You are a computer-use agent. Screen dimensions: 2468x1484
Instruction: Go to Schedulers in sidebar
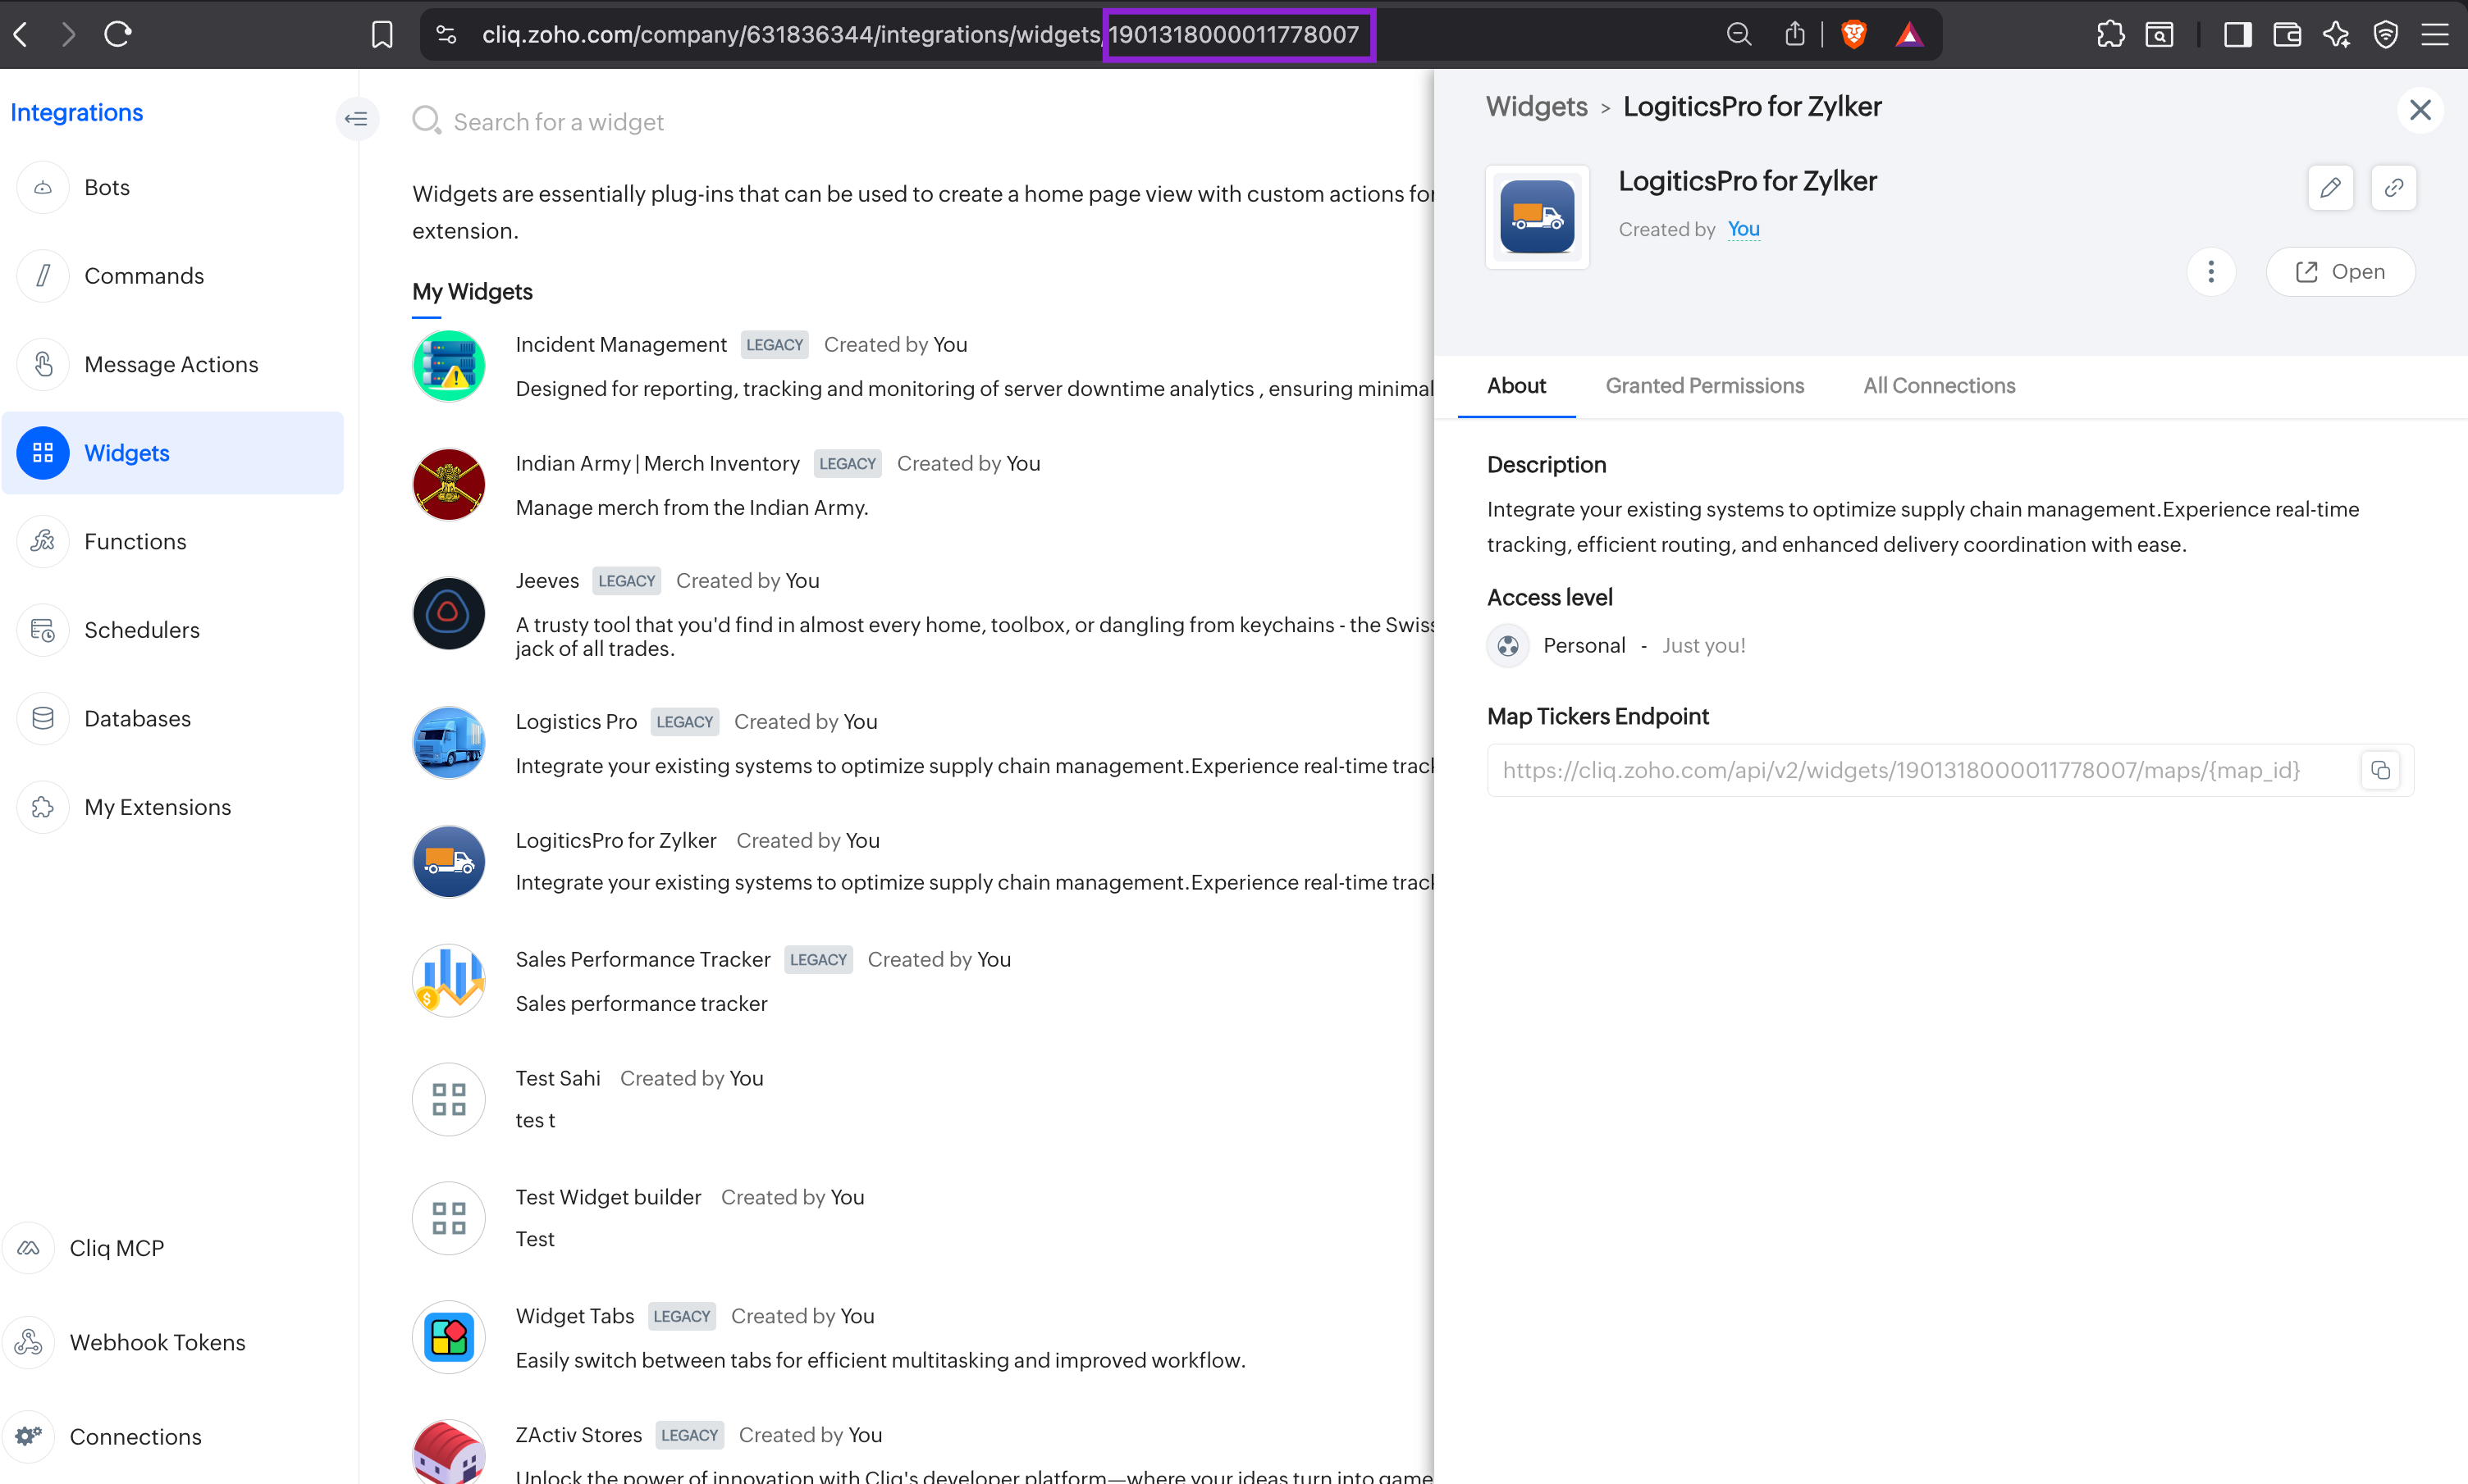[x=171, y=630]
